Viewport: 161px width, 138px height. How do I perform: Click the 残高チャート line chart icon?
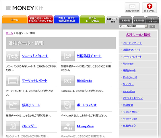coord(13,105)
